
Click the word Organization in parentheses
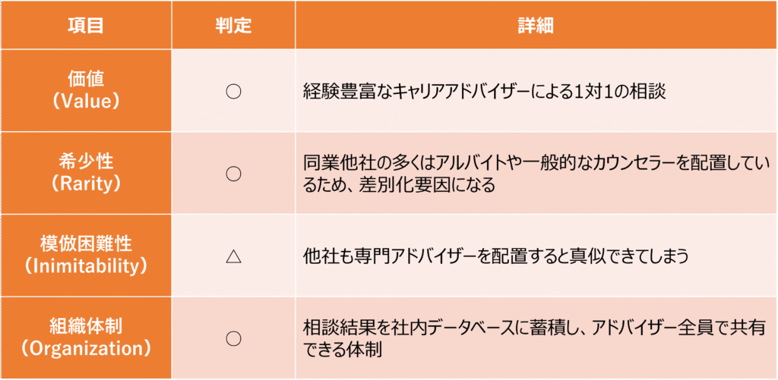click(86, 349)
